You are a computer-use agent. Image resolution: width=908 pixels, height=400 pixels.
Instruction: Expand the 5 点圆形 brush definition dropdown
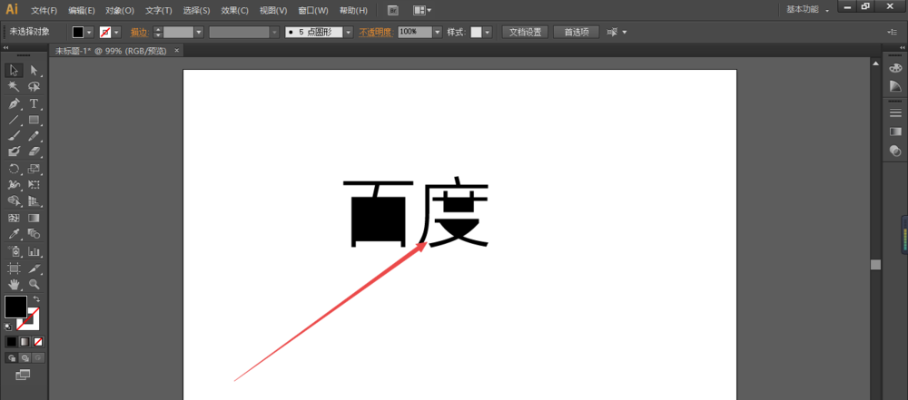point(349,33)
